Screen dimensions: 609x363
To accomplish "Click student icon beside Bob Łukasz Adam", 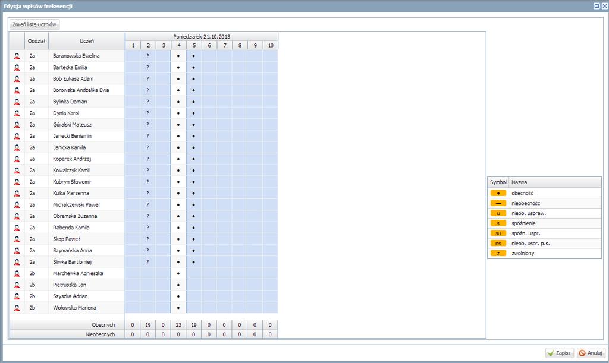I will point(17,79).
